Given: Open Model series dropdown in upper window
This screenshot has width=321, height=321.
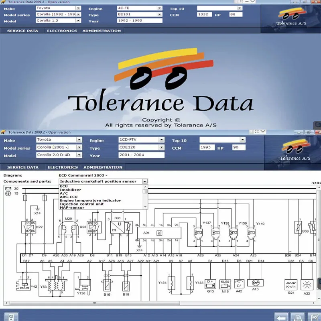Looking at the screenshot, I should click(x=78, y=14).
